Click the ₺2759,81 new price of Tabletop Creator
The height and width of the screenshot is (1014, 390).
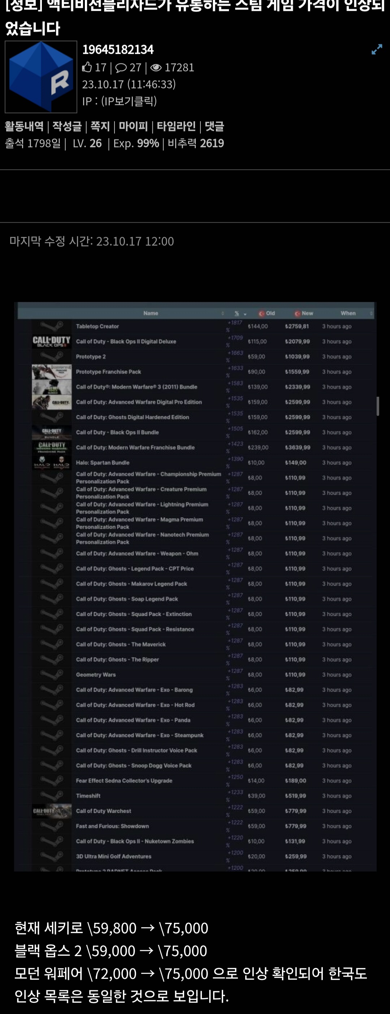(x=297, y=326)
